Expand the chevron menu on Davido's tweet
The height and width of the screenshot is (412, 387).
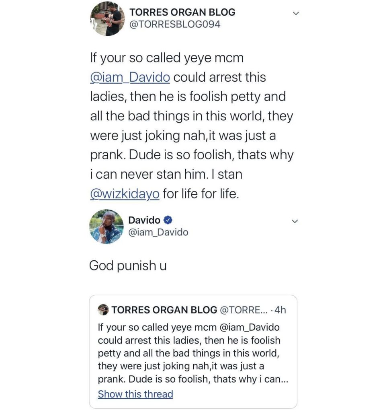pyautogui.click(x=295, y=221)
